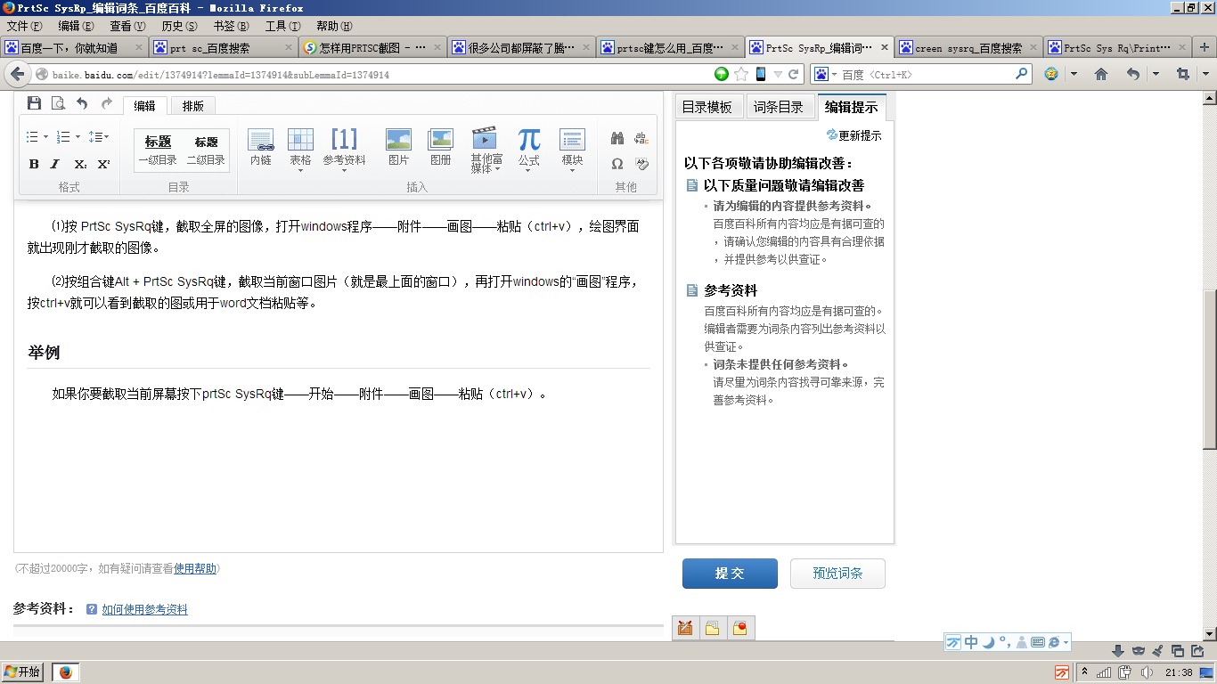
Task: Redo the edit in editor toolbar
Action: [x=107, y=104]
